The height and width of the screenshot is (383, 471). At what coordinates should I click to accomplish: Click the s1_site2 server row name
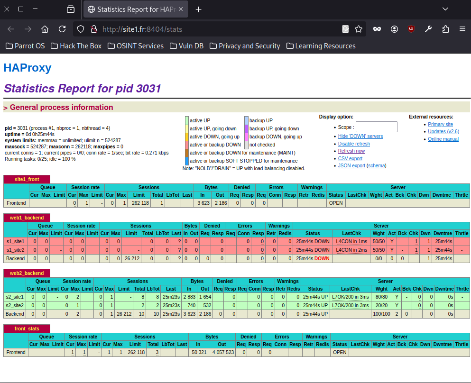coord(15,250)
